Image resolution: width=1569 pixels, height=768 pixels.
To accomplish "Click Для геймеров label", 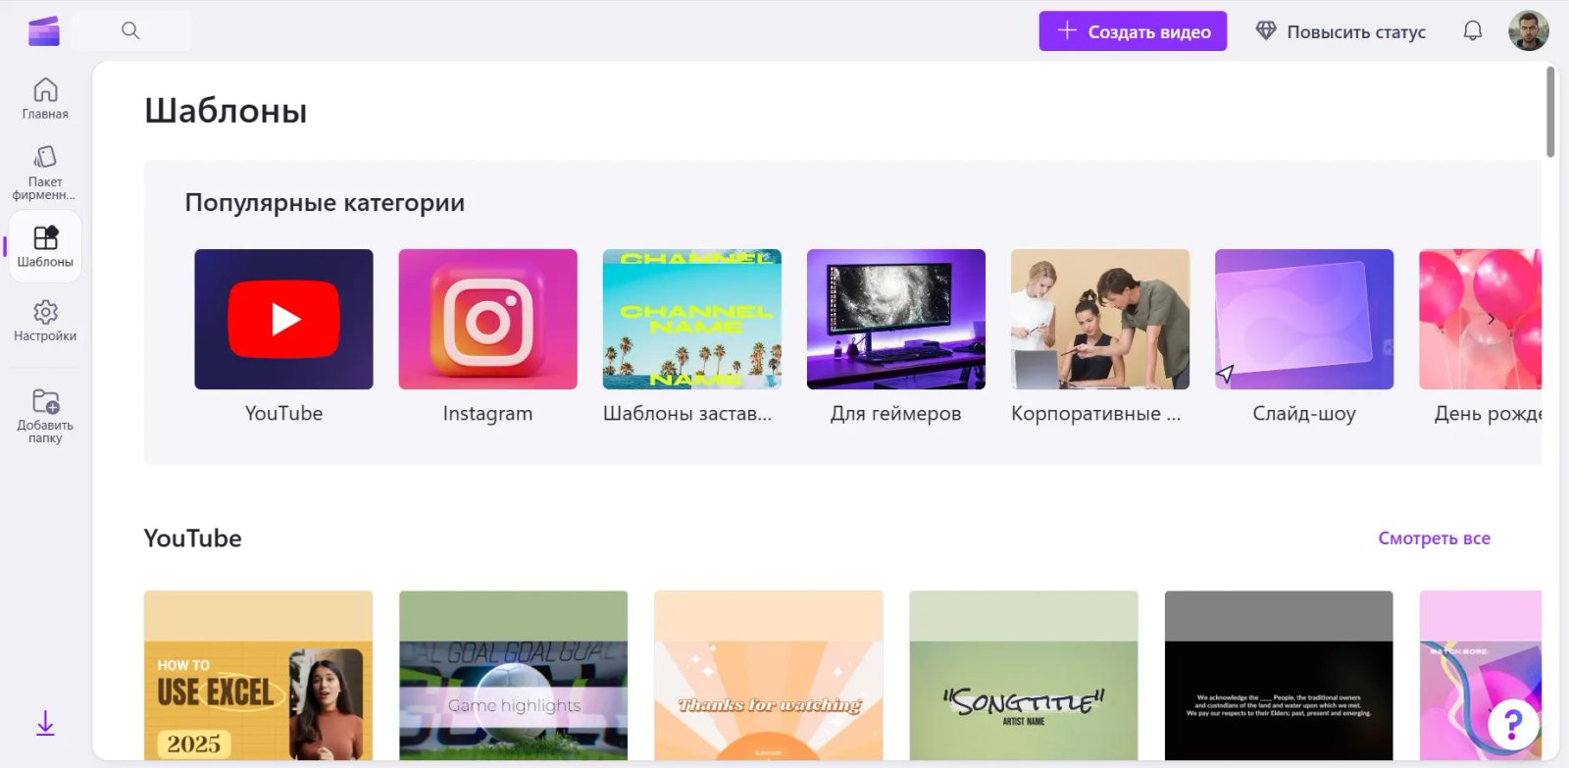I will point(895,414).
